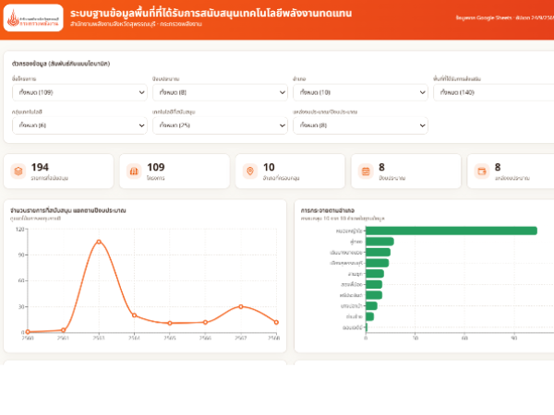This screenshot has height=415, width=554.
Task: Click the layers icon beside 194
Action: tap(18, 172)
